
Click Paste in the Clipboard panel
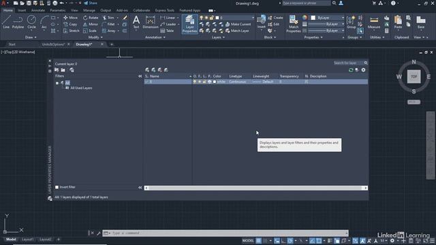(x=398, y=22)
